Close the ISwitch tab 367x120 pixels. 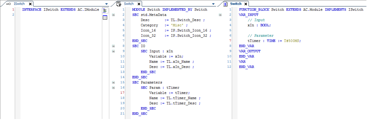[30, 4]
